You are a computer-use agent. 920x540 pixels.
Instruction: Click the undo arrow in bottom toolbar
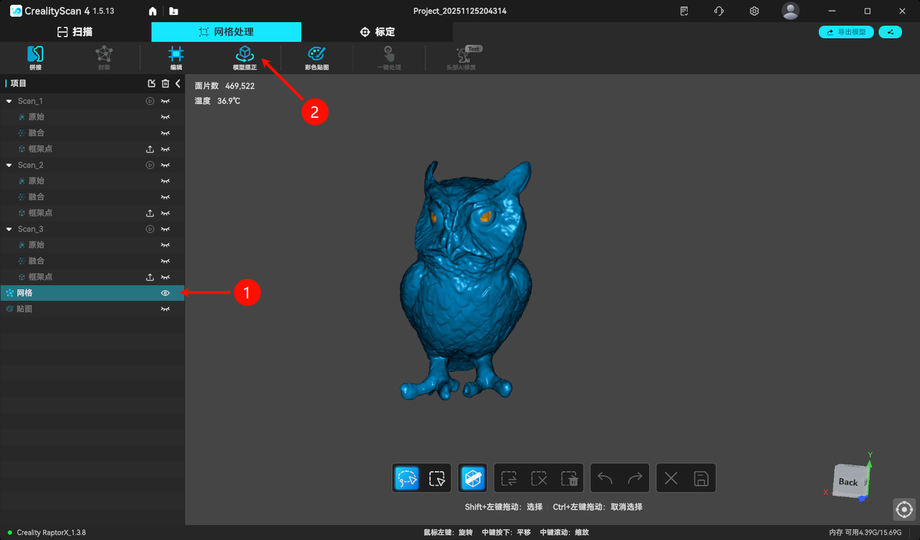coord(605,478)
